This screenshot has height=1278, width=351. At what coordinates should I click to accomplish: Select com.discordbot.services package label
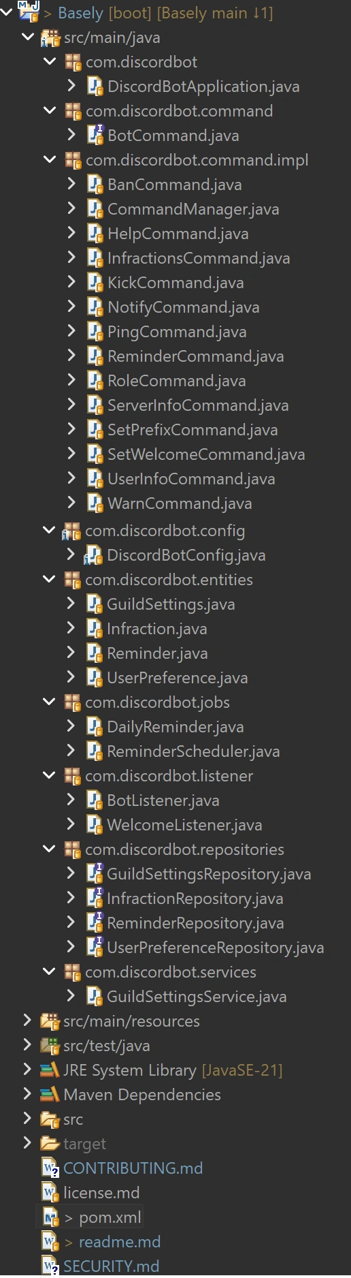point(171,972)
